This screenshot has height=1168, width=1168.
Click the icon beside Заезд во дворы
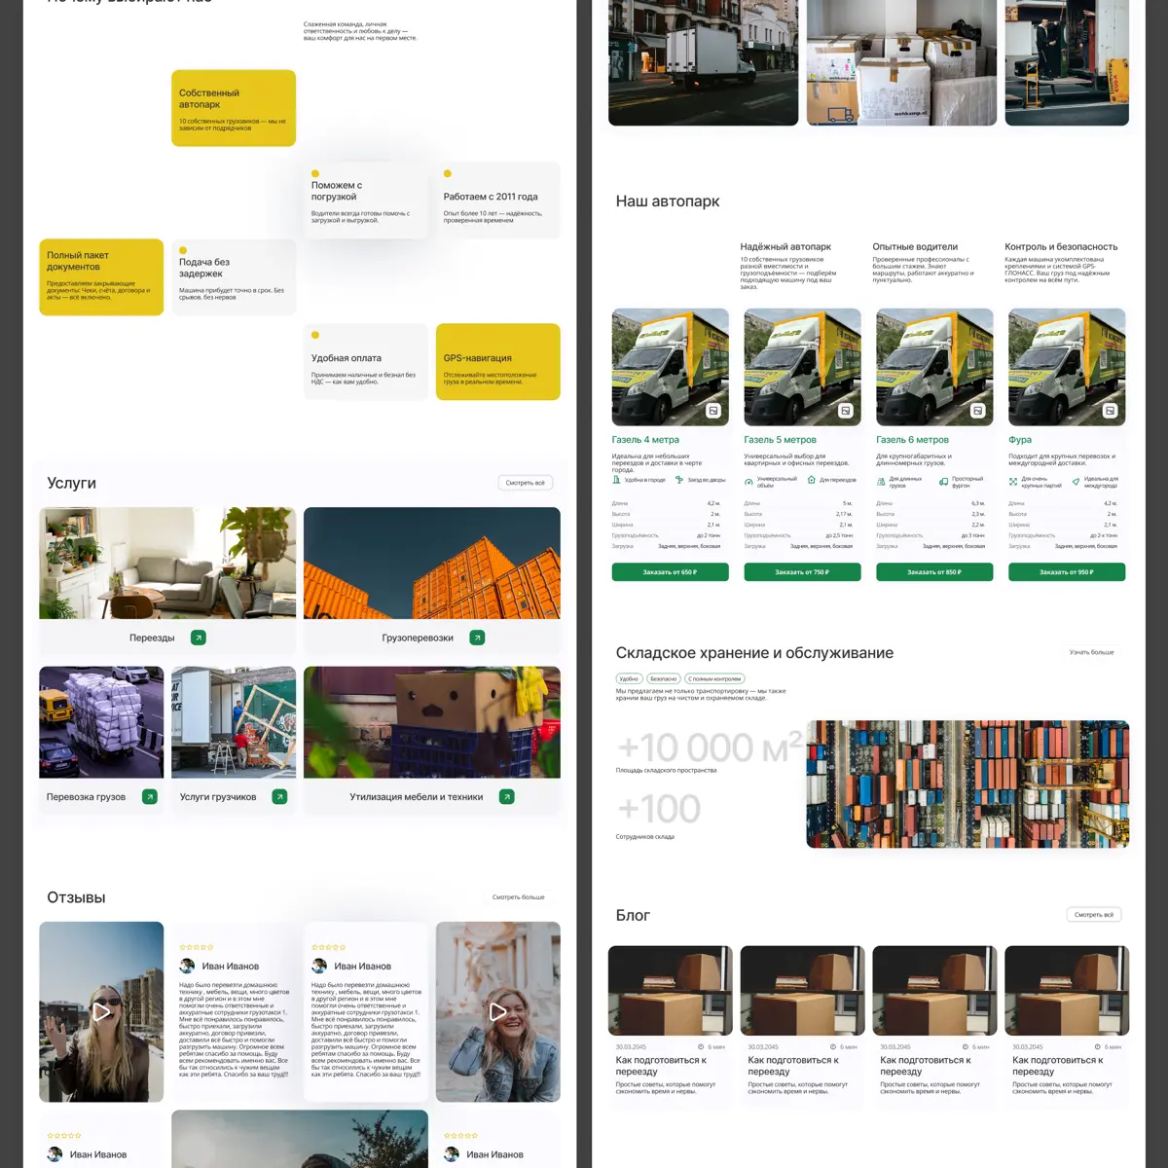pos(678,480)
